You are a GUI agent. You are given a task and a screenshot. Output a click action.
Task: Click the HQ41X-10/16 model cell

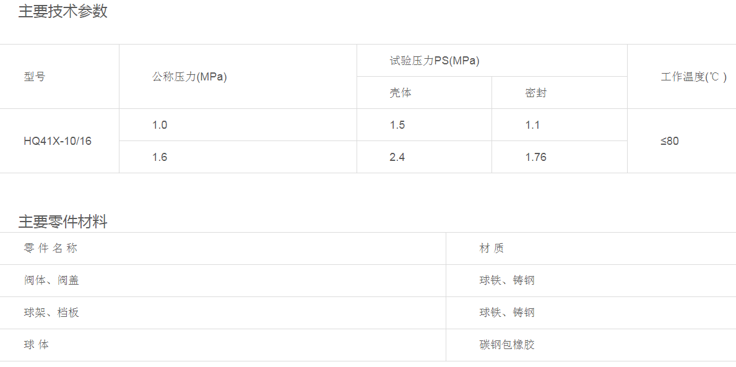tap(58, 141)
